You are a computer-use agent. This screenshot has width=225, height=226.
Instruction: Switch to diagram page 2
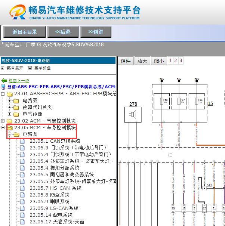point(175,61)
